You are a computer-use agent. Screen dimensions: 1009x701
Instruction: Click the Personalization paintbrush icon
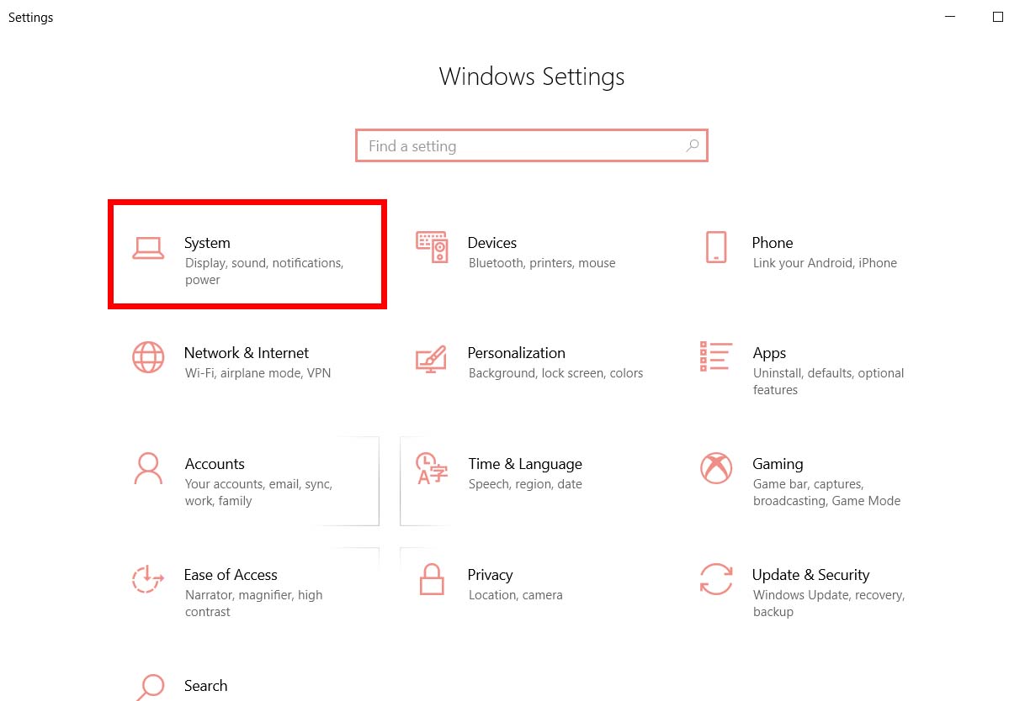[x=431, y=359]
